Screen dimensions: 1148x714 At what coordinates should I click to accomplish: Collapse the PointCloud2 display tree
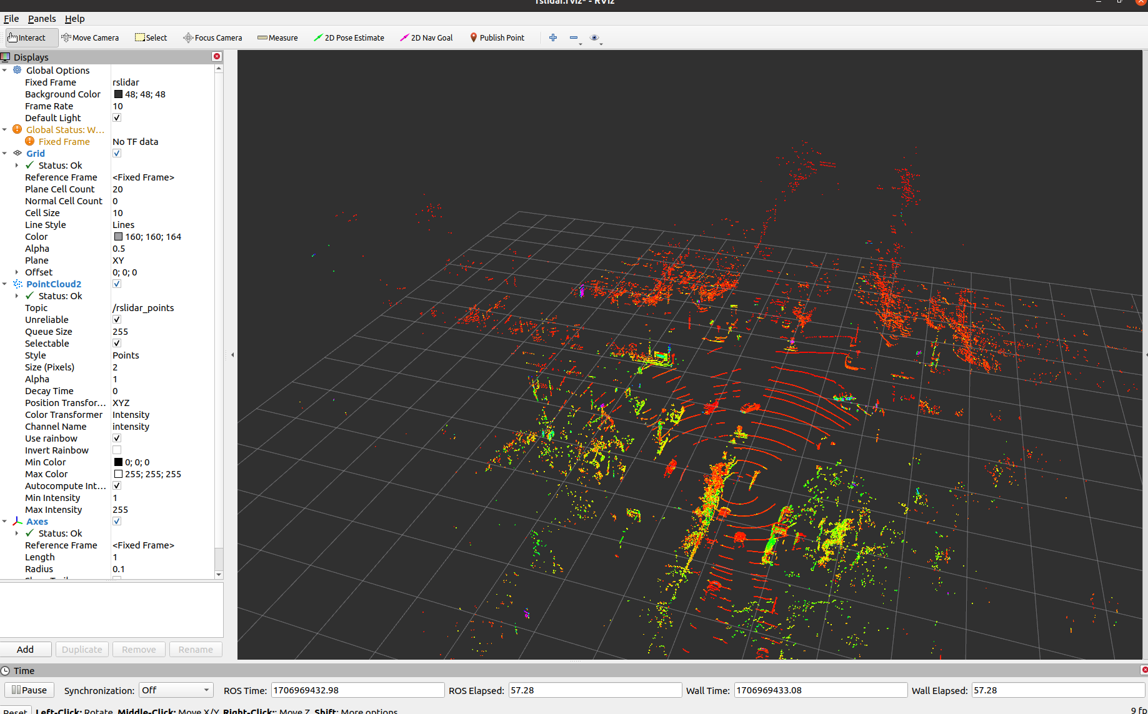tap(5, 284)
